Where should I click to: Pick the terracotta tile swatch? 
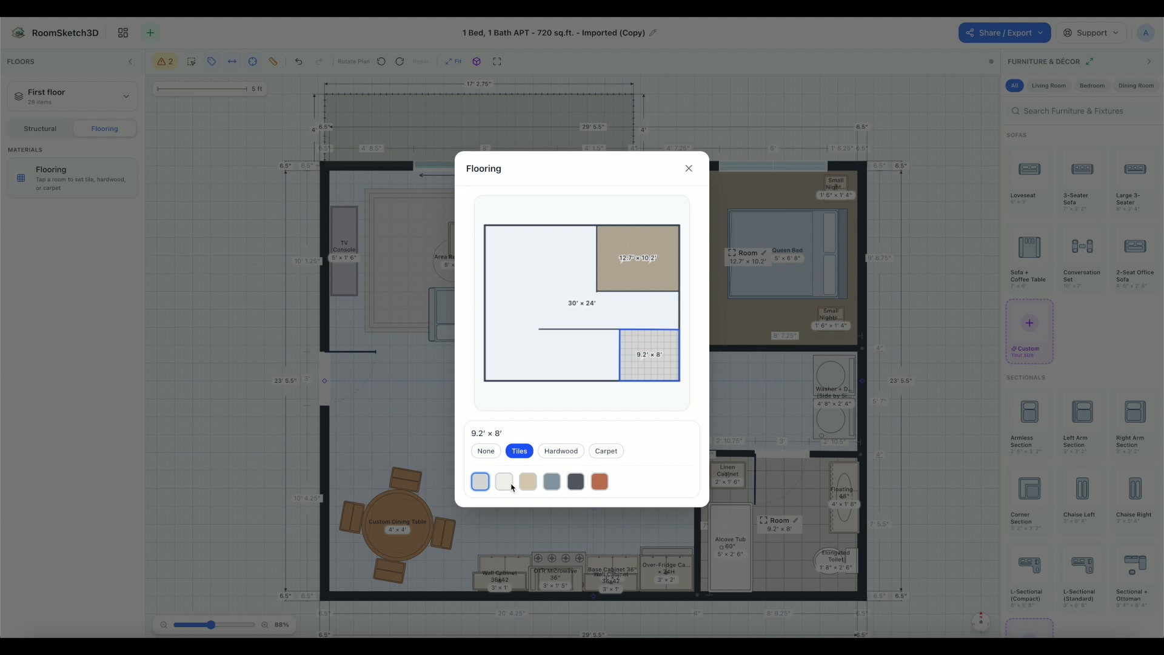pos(600,482)
